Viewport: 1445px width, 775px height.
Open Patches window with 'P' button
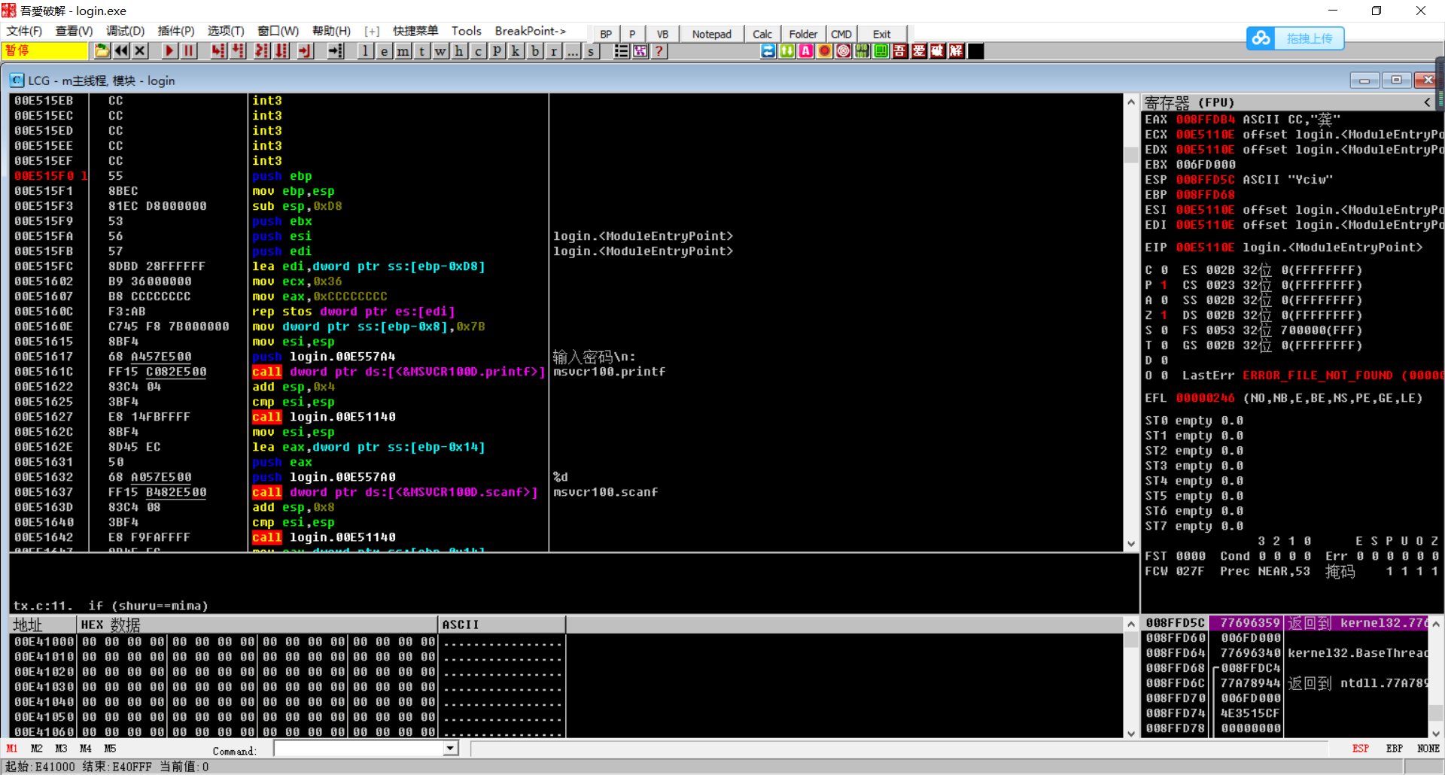point(497,51)
